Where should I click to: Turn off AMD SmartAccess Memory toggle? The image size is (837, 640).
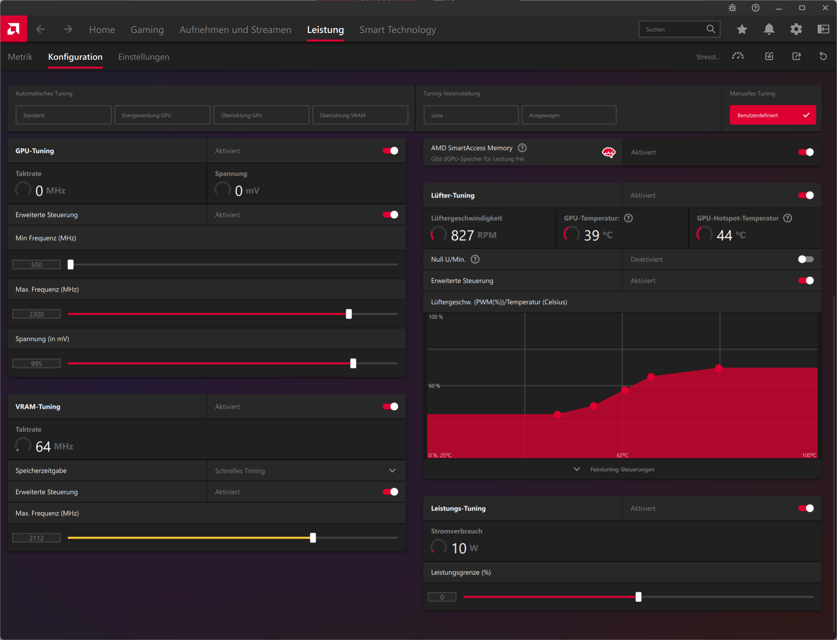click(806, 152)
